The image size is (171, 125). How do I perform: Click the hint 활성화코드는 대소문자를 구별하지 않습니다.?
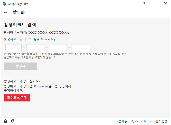(30, 57)
